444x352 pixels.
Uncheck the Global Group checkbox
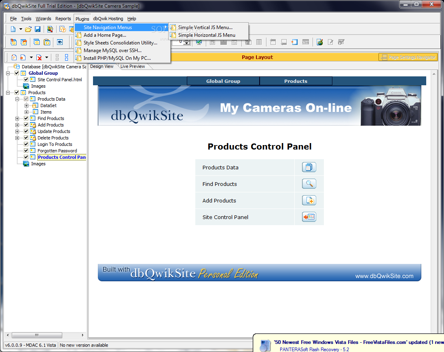click(x=17, y=73)
